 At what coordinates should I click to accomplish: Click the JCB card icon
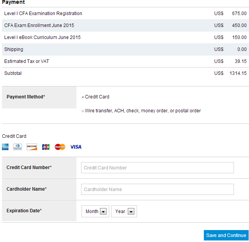coord(46,147)
